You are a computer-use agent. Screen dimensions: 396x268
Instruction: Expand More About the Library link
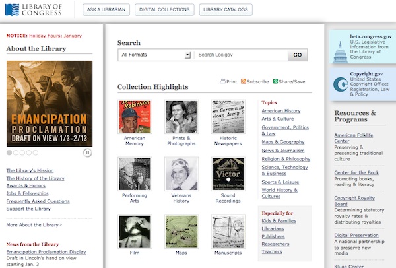(34, 225)
